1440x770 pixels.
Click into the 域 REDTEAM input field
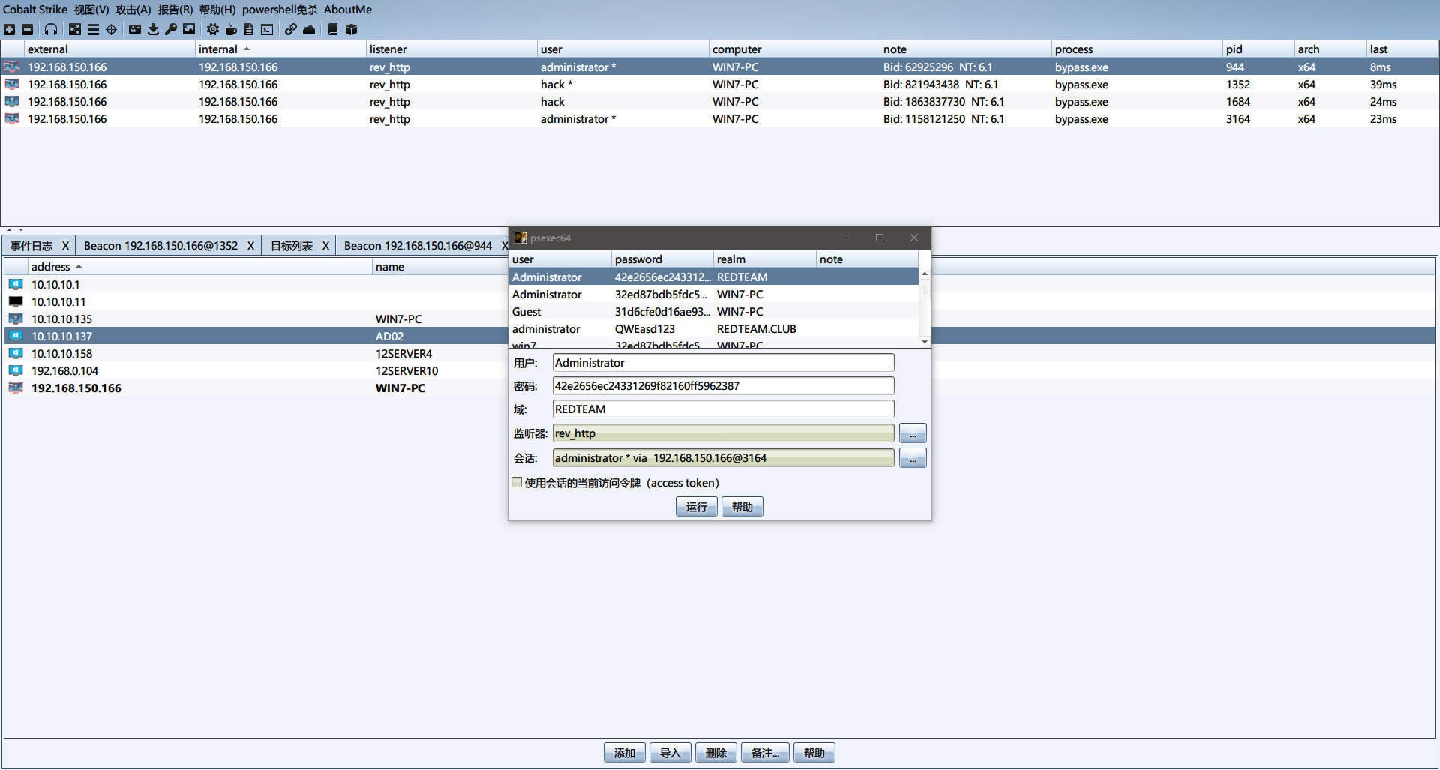(x=723, y=409)
